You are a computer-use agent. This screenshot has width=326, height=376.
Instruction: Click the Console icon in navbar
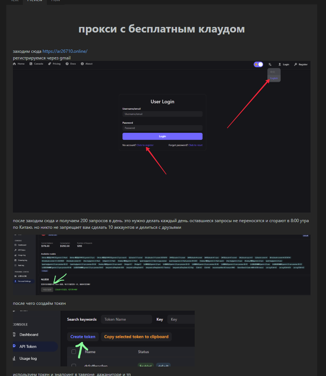31,64
